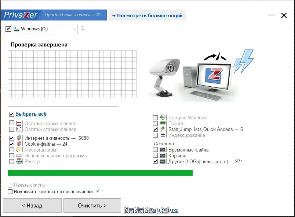Click the Другое (LOG-файлы) monitor icon
This screenshot has width=295, height=217.
[163, 161]
